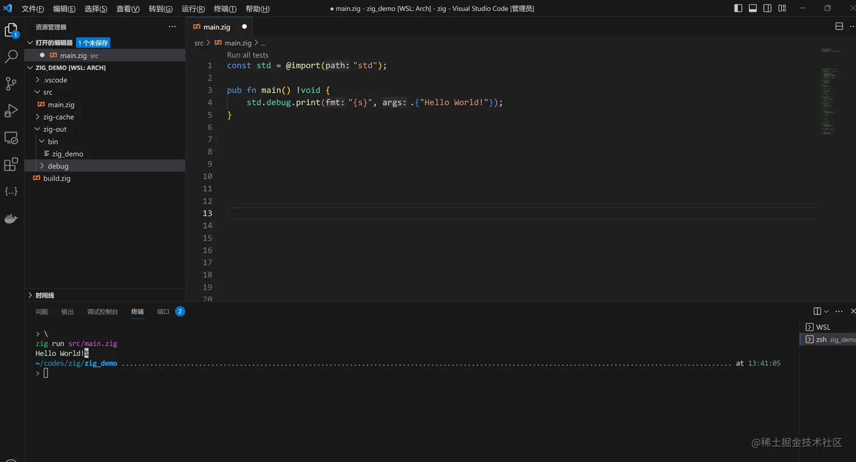The width and height of the screenshot is (856, 462).
Task: Open the Terminal menu
Action: tap(225, 8)
